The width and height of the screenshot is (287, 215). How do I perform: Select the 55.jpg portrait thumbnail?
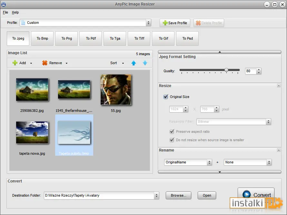point(116,90)
